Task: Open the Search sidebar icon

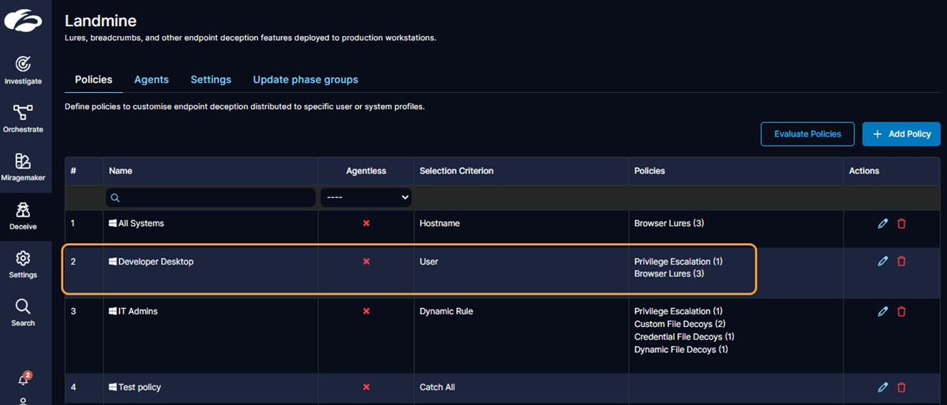Action: click(23, 312)
